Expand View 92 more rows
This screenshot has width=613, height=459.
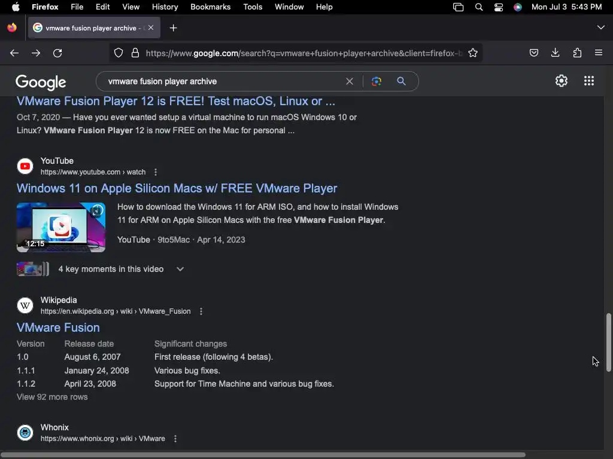tap(52, 397)
